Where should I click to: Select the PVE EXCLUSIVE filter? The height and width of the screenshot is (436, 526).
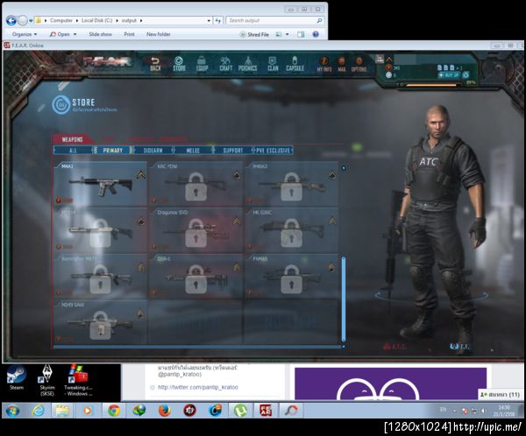273,151
